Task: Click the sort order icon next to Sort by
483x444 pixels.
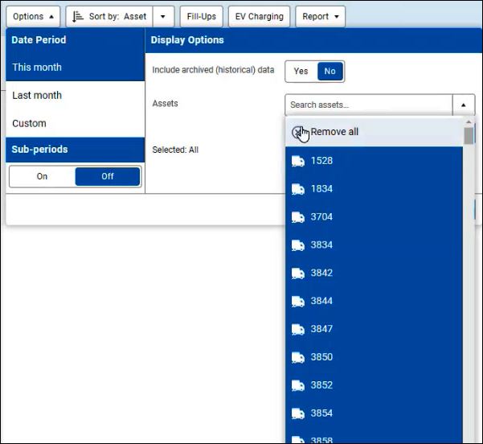Action: tap(78, 16)
